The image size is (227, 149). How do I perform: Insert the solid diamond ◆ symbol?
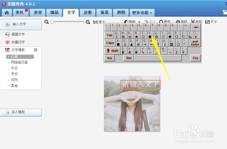point(170,35)
